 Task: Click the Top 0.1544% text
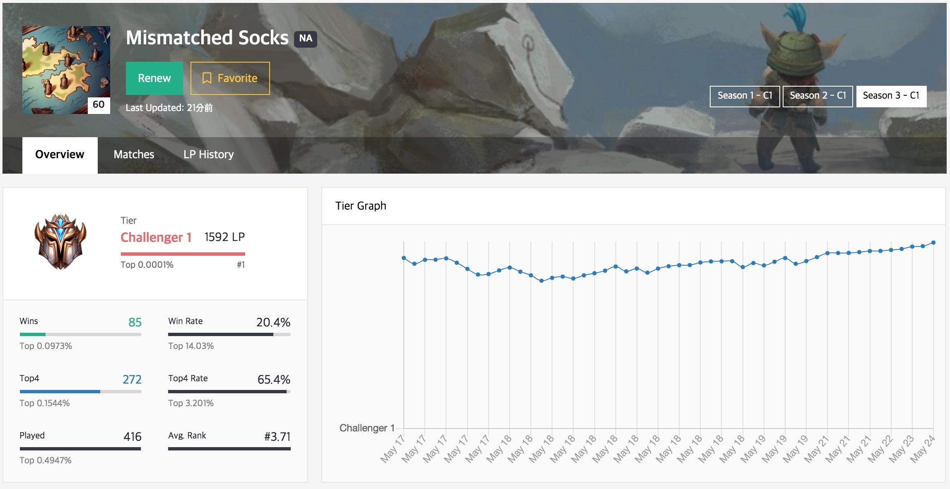[44, 403]
